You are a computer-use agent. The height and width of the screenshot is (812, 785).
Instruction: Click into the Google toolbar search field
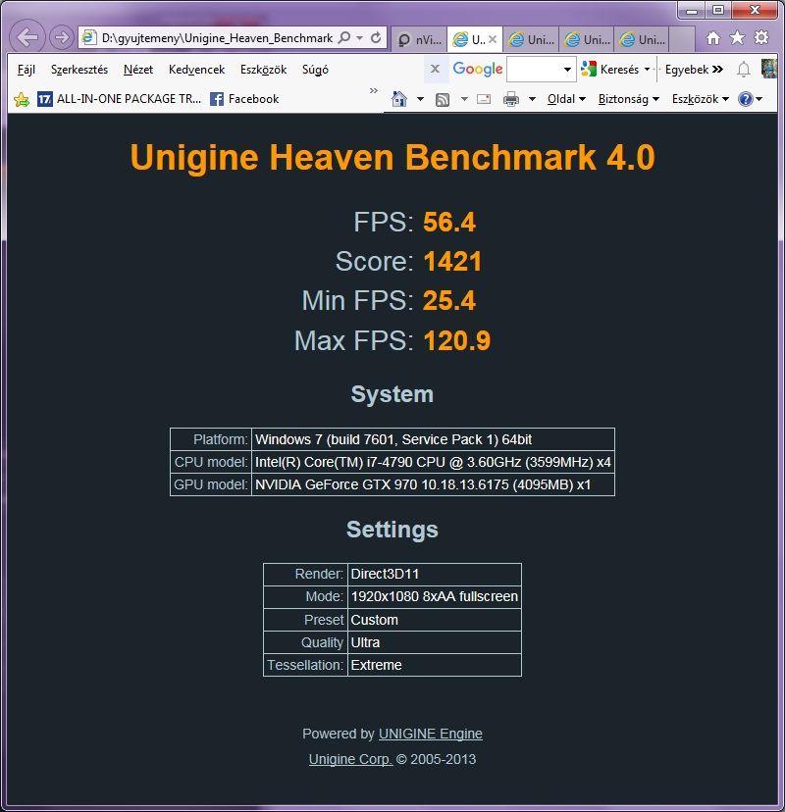pos(534,70)
